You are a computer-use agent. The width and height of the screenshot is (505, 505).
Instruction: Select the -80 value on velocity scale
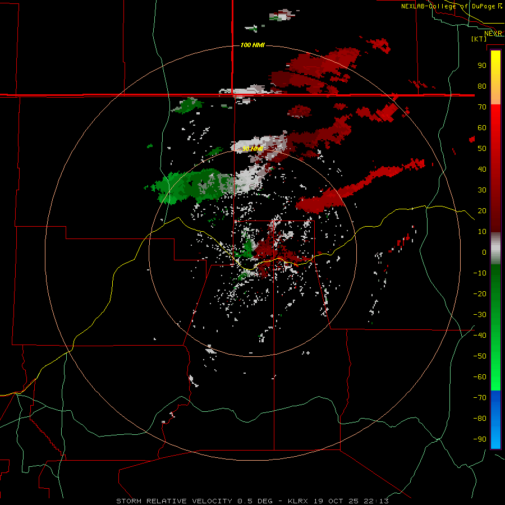click(480, 419)
